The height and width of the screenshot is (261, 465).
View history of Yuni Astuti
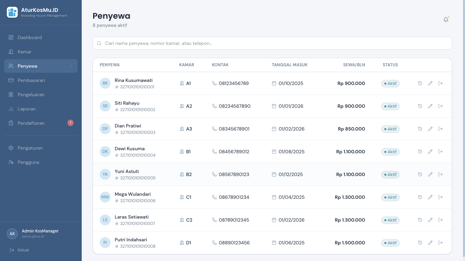point(420,174)
